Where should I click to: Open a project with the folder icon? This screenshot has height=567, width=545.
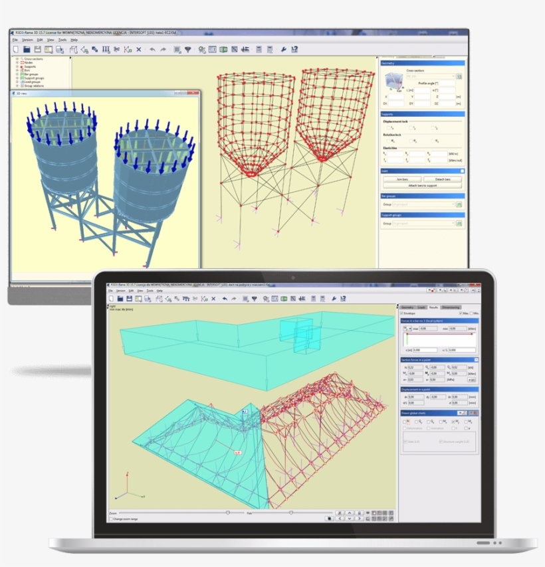[x=27, y=48]
